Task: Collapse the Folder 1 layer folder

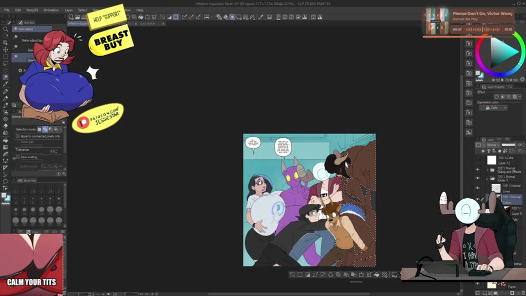Action: [x=488, y=179]
